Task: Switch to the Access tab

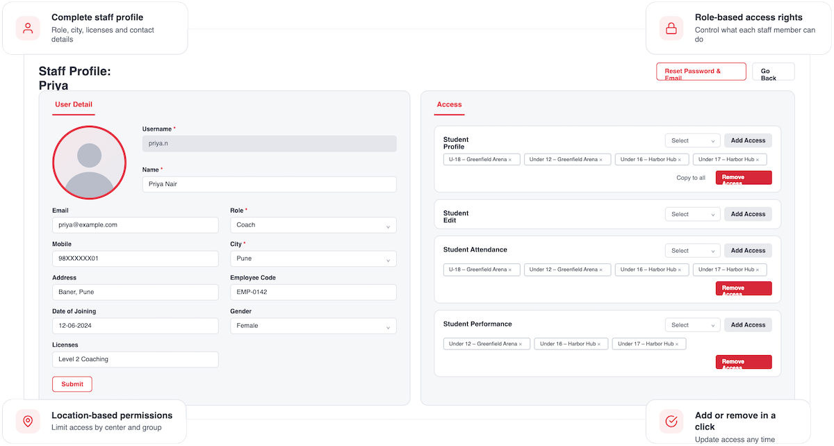Action: (x=449, y=105)
